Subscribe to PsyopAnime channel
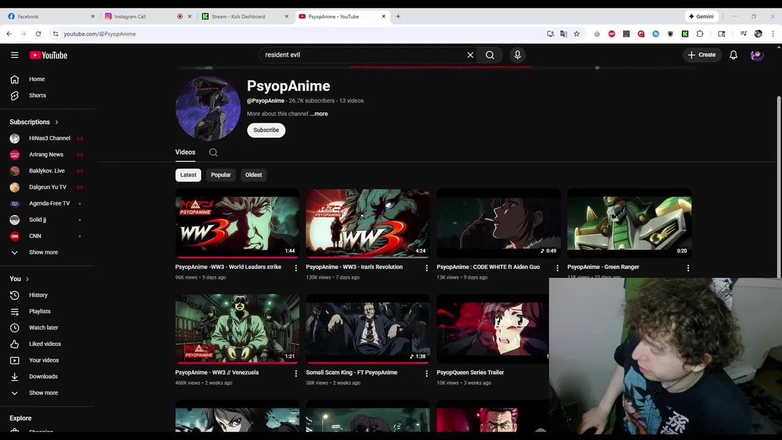 pos(266,130)
